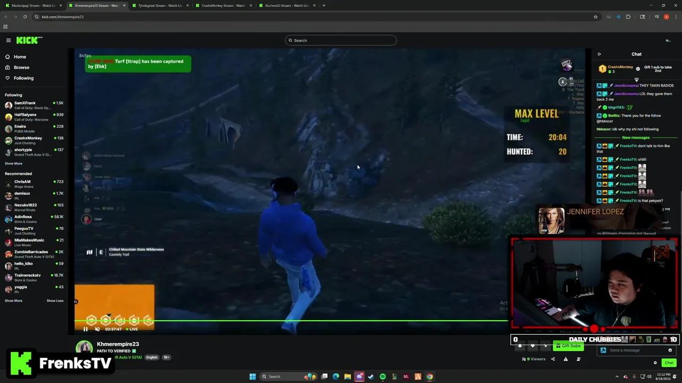
Task: Open Enaira channel from sidebar
Action: (34, 128)
